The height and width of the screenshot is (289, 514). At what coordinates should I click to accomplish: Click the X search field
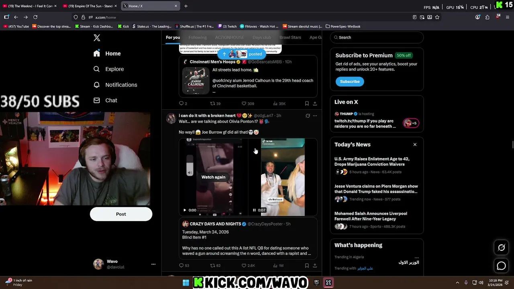tap(377, 37)
